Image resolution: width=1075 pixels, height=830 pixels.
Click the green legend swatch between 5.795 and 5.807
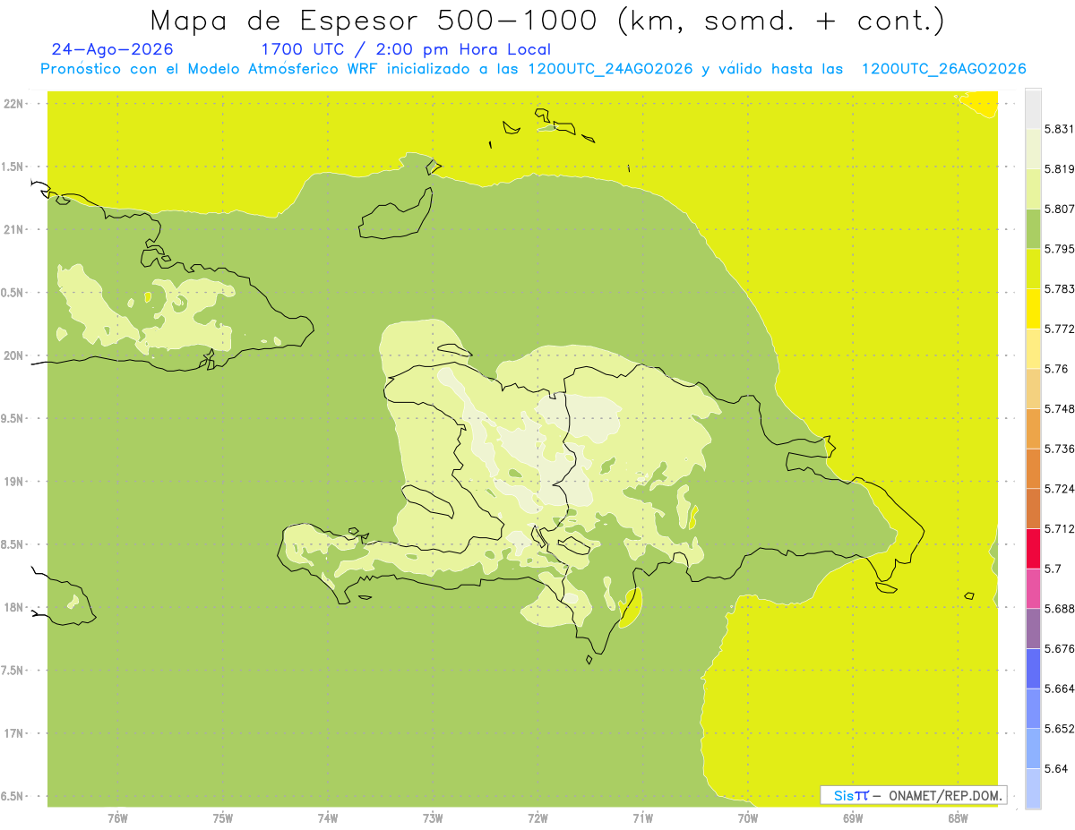click(1034, 228)
